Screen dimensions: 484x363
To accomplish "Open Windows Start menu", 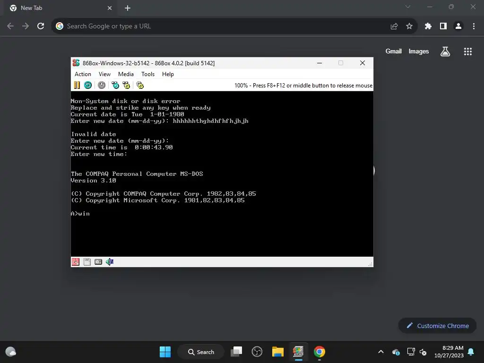I will pyautogui.click(x=165, y=352).
